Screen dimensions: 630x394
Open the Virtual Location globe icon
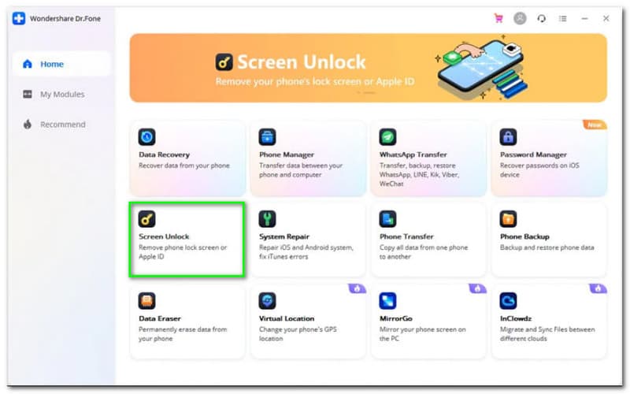coord(267,301)
